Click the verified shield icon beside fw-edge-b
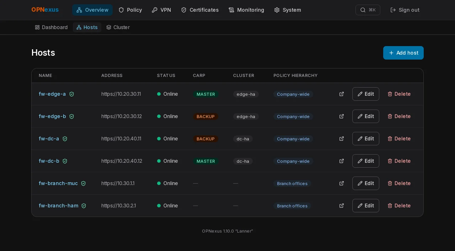Image resolution: width=455 pixels, height=251 pixels. 71,116
